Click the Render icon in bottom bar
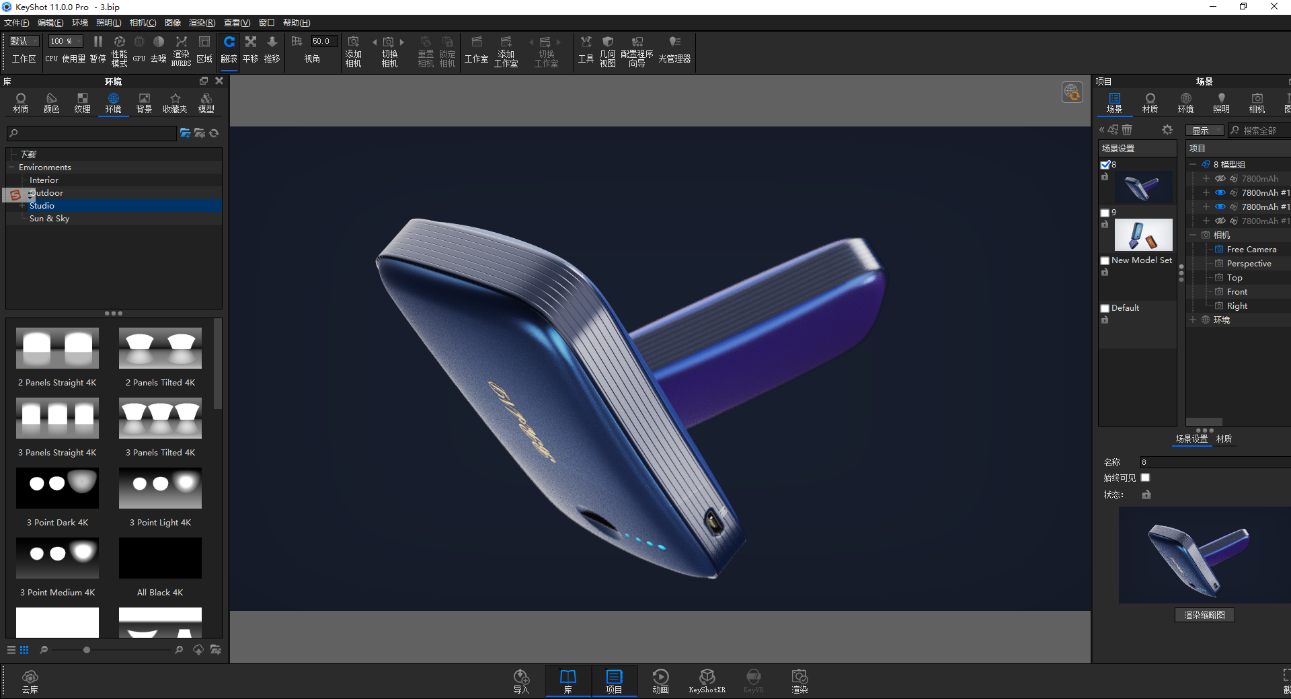 pos(799,681)
